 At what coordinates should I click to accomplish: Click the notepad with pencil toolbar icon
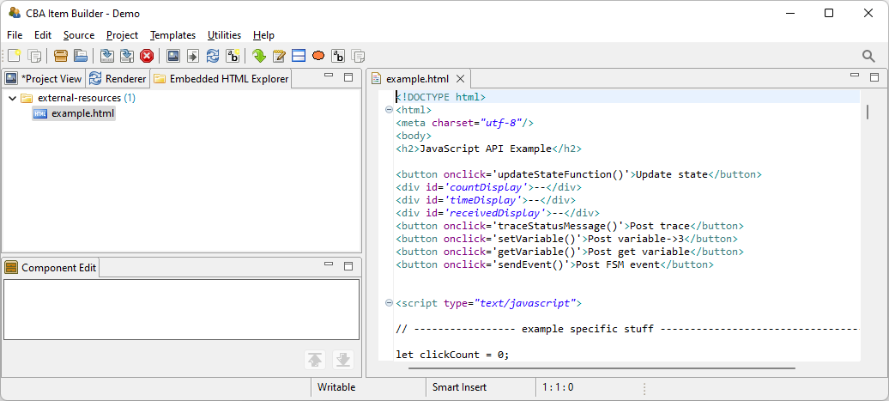[x=279, y=57]
